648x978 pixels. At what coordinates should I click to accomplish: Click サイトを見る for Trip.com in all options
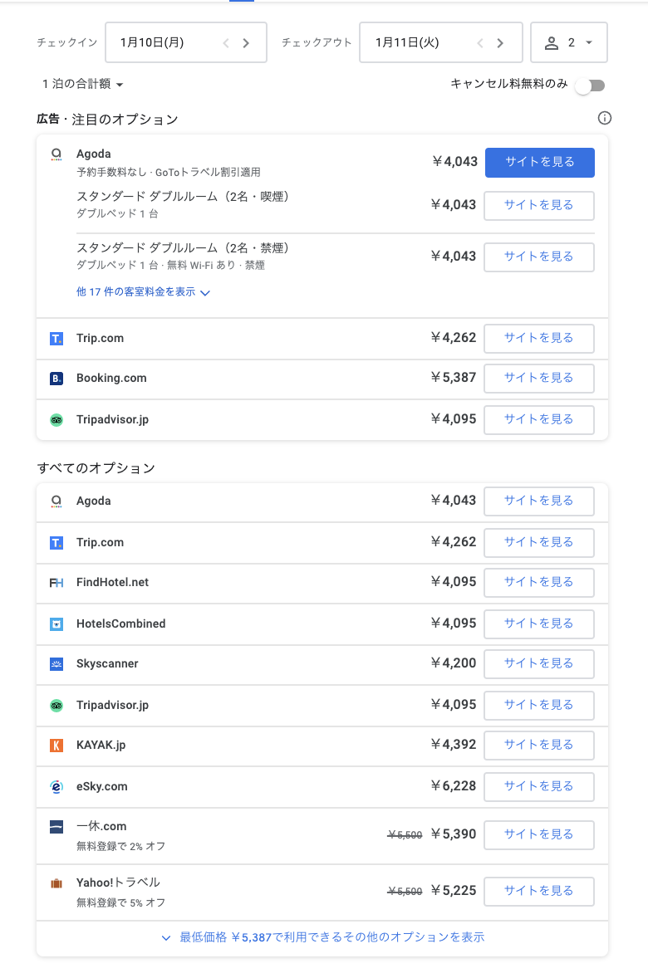pos(539,543)
